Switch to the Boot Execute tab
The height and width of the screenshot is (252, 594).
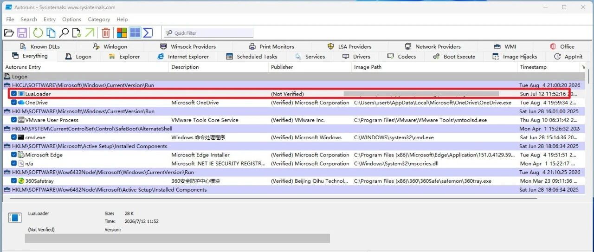click(454, 57)
